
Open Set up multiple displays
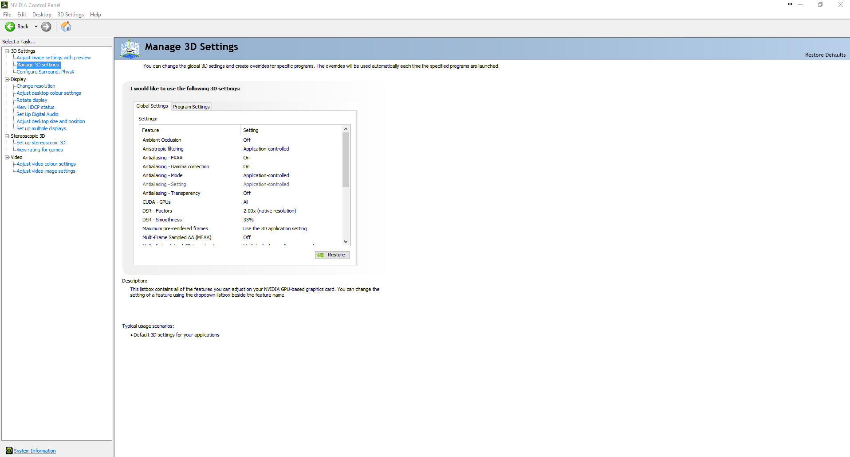click(41, 128)
